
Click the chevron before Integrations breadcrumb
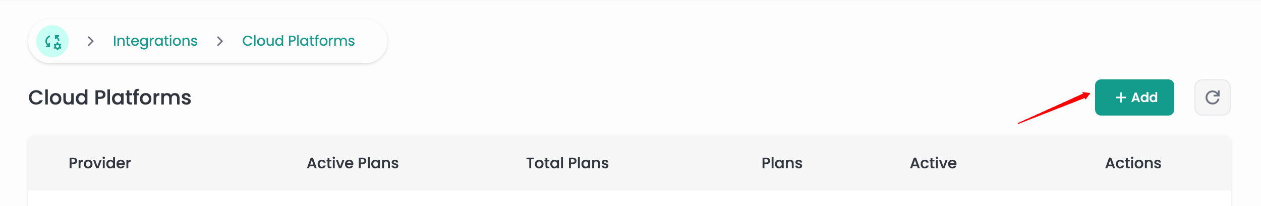click(x=91, y=41)
